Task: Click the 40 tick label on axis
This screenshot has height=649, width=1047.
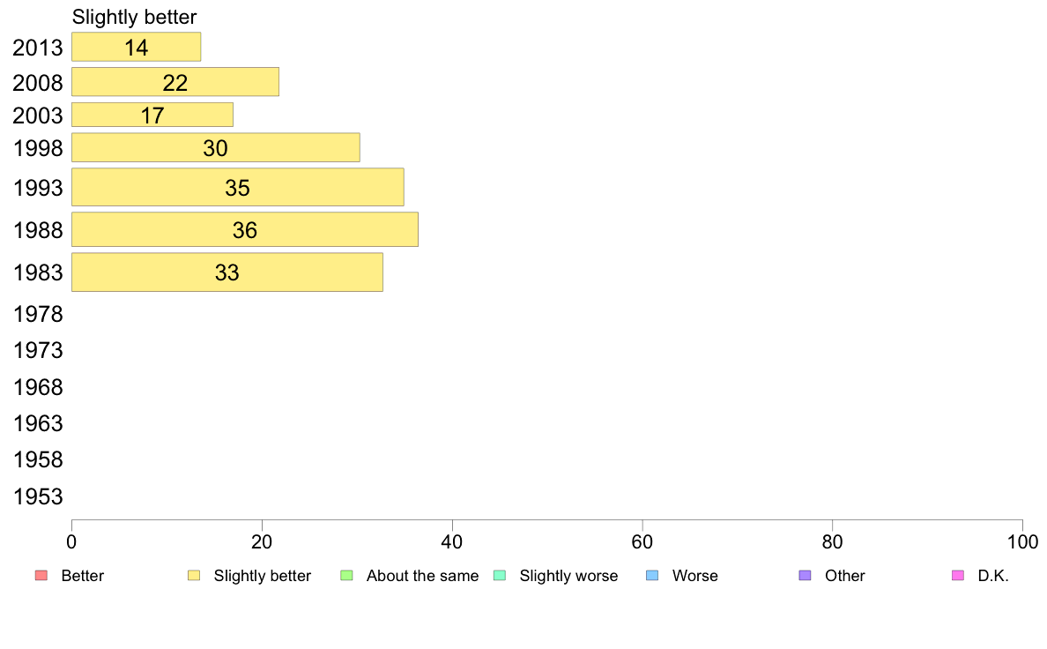Action: (x=452, y=542)
